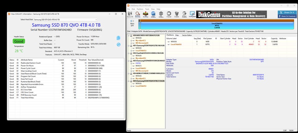Click Local Disk(H:) NTFS partition bar

click(x=217, y=25)
